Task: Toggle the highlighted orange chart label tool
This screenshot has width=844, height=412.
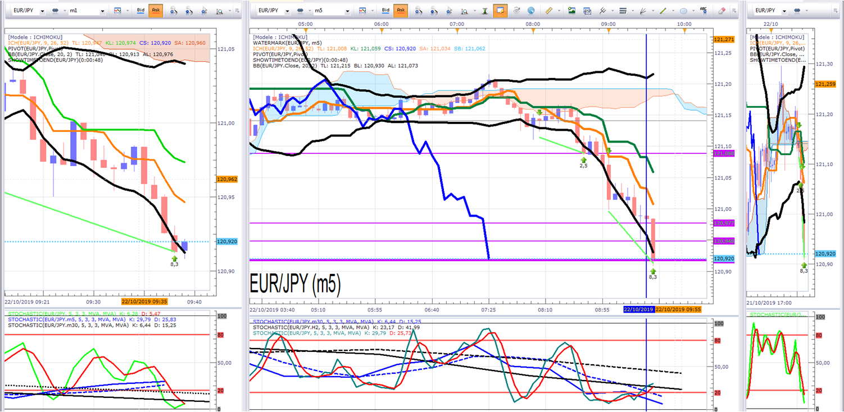Action: (x=500, y=10)
